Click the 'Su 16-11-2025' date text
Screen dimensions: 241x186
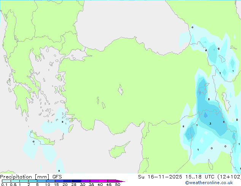(160, 177)
